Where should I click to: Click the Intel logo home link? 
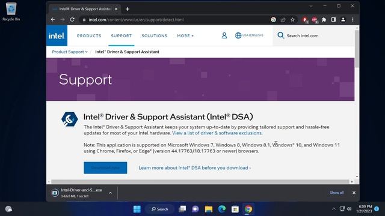(57, 36)
